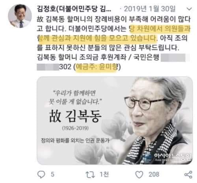Open the author's profile photo
197x183 pixels.
click(20, 16)
